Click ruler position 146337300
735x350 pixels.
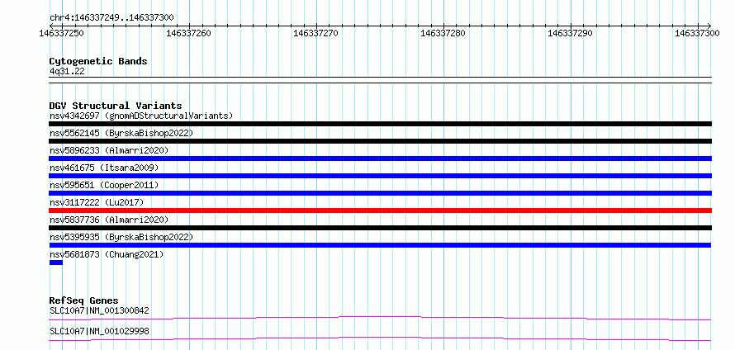click(698, 33)
